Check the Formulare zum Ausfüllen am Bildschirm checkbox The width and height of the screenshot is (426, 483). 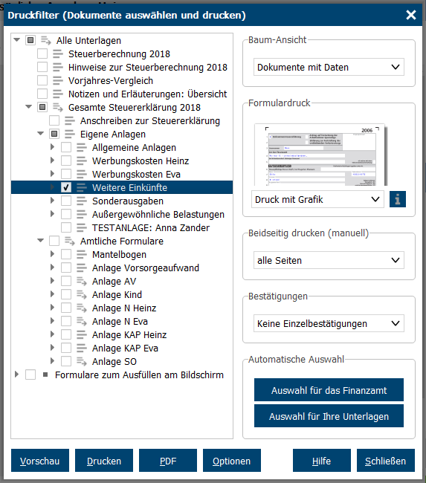[30, 375]
